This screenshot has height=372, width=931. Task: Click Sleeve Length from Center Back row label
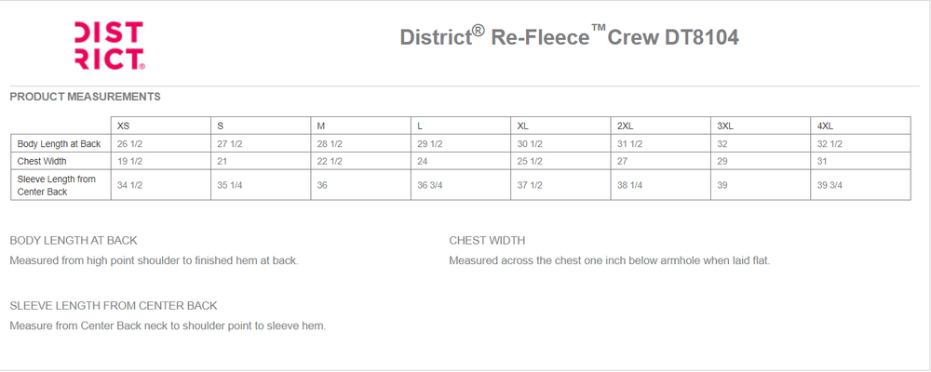pos(57,185)
